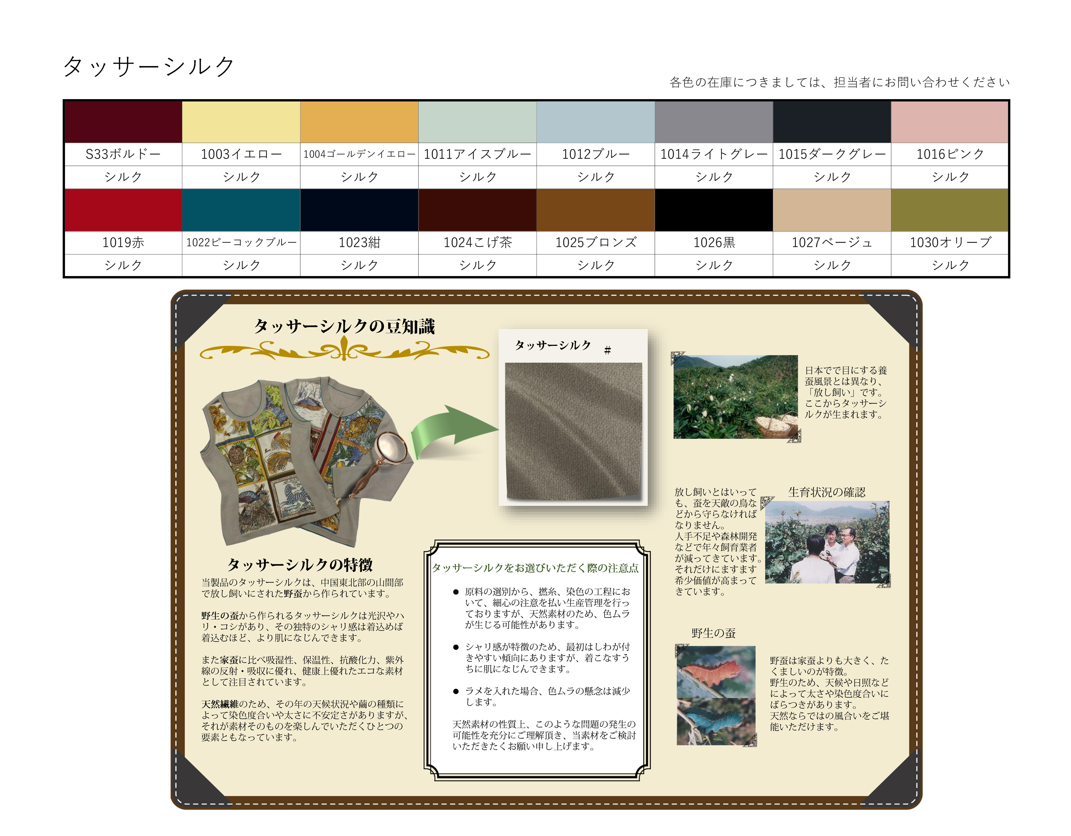The width and height of the screenshot is (1071, 836).
Task: Click the S33 Bordeaux color swatch
Action: click(123, 122)
